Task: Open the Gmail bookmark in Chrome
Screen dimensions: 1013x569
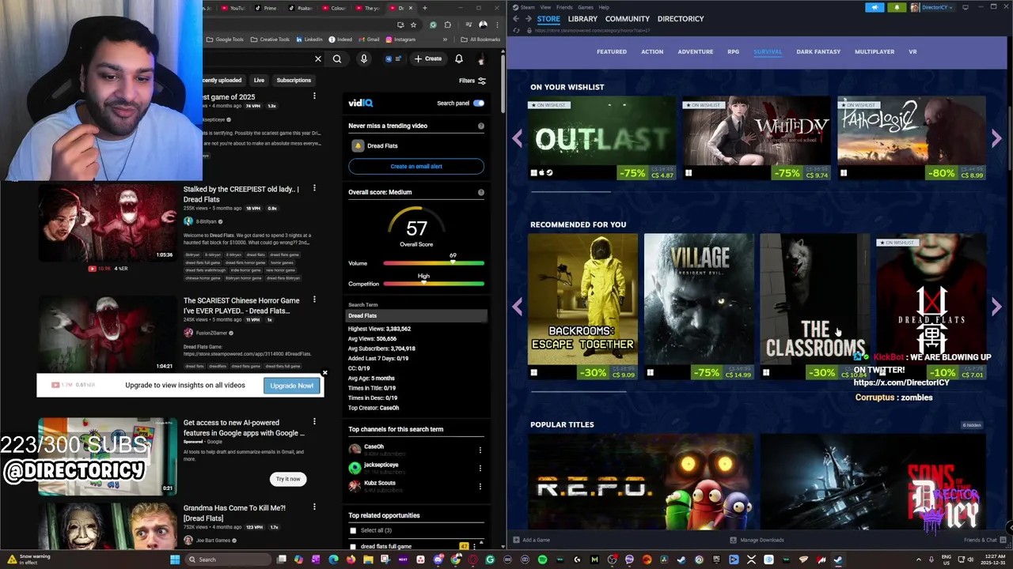Action: pyautogui.click(x=369, y=40)
